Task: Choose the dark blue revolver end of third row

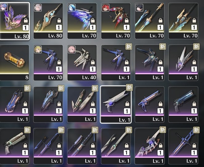Action: pyautogui.click(x=183, y=105)
